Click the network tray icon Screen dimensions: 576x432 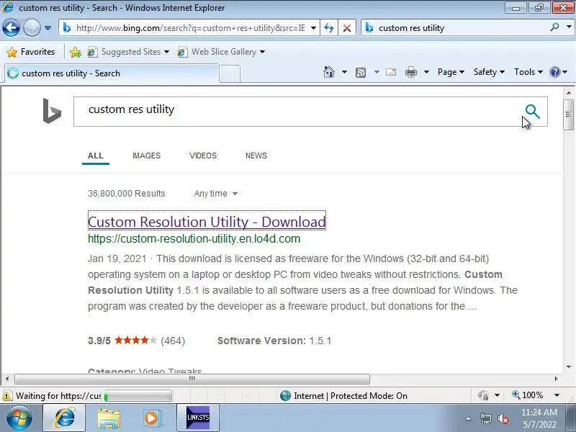click(485, 418)
